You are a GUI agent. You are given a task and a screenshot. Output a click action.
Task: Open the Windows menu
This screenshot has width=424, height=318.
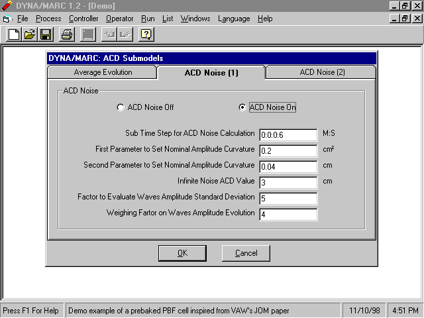coord(195,19)
